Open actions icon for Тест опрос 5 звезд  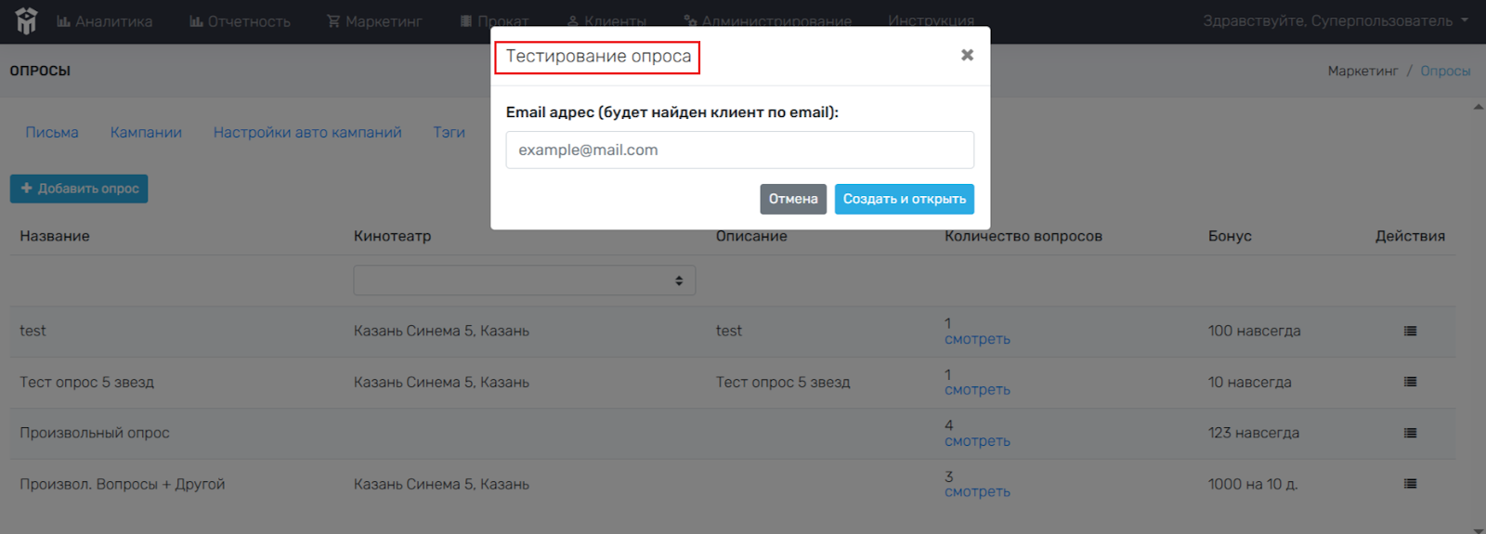coord(1410,383)
